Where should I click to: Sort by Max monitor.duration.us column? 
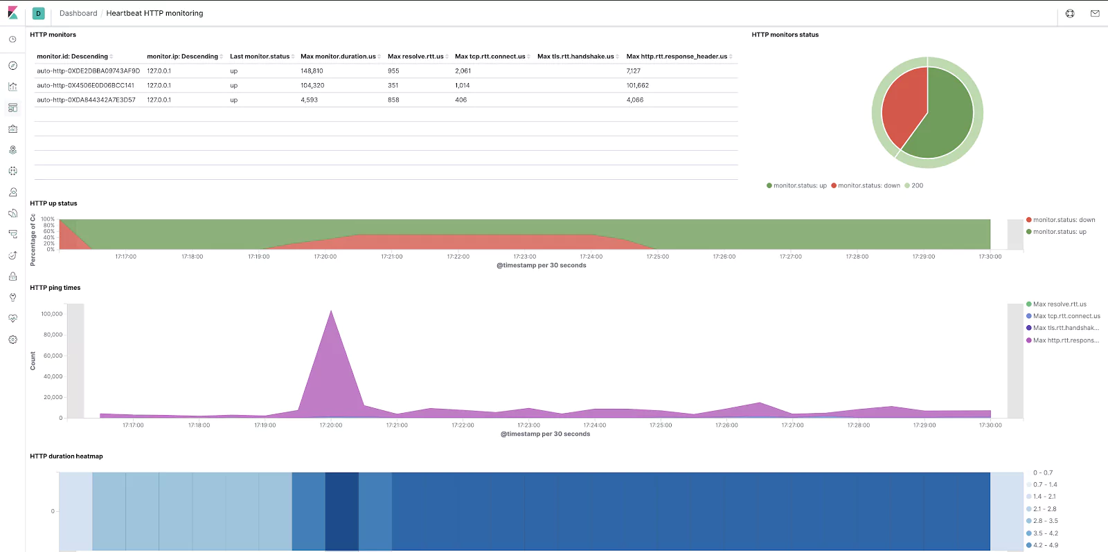click(338, 57)
